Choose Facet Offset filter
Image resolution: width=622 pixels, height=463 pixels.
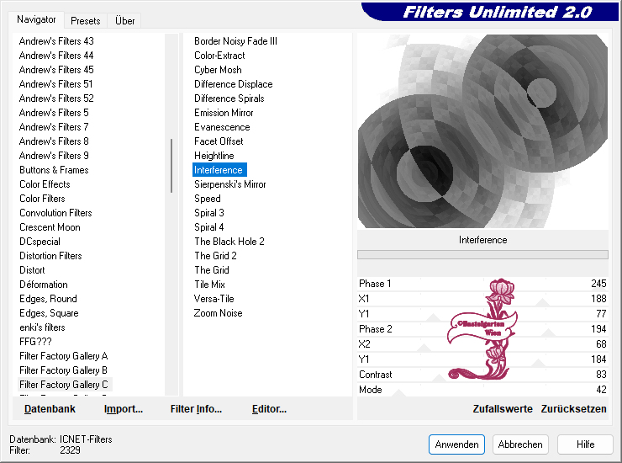(219, 141)
